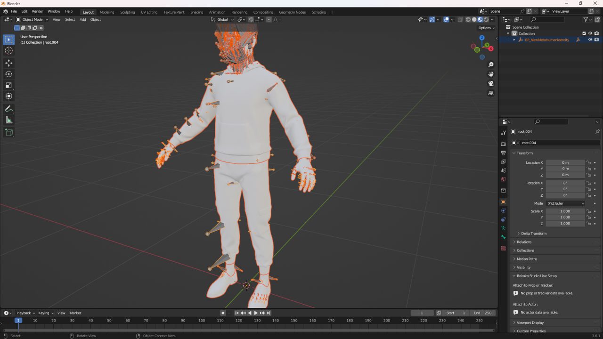Click the viewport pan hand icon
The image size is (603, 339).
tap(491, 74)
